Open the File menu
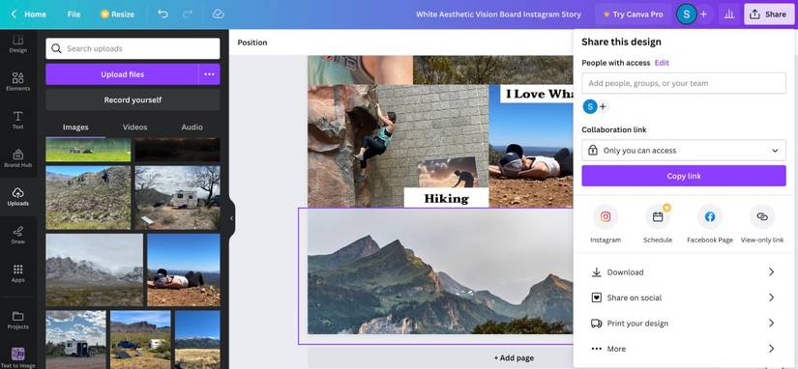Screen dimensions: 798x369 click(74, 14)
